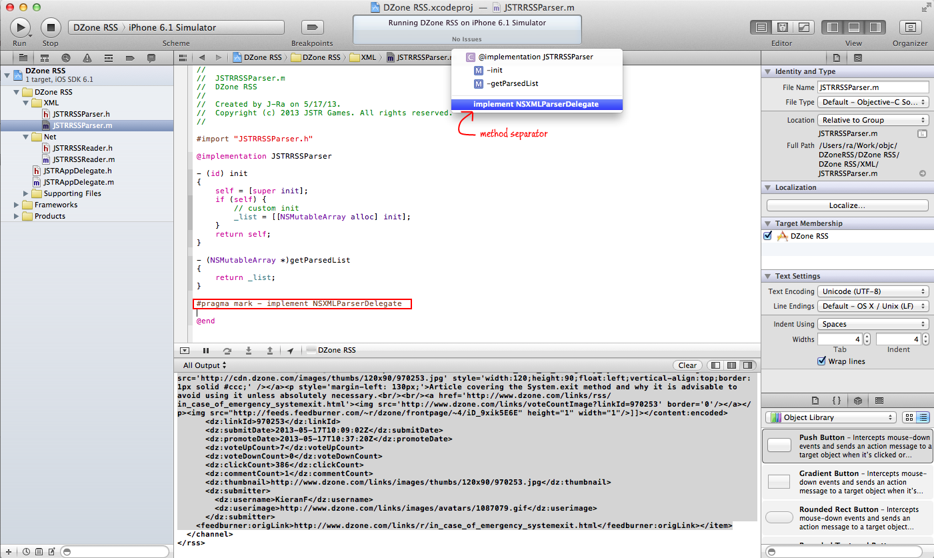Viewport: 934px width, 558px height.
Task: Go back in editor history
Action: tap(201, 58)
